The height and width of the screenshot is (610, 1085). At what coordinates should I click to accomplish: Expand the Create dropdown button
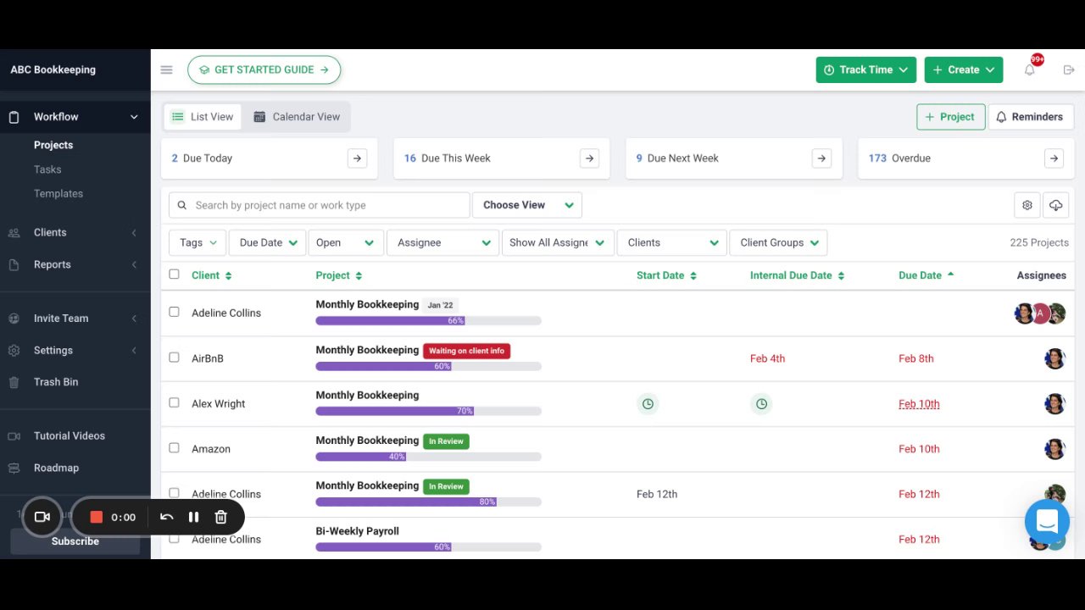click(964, 69)
